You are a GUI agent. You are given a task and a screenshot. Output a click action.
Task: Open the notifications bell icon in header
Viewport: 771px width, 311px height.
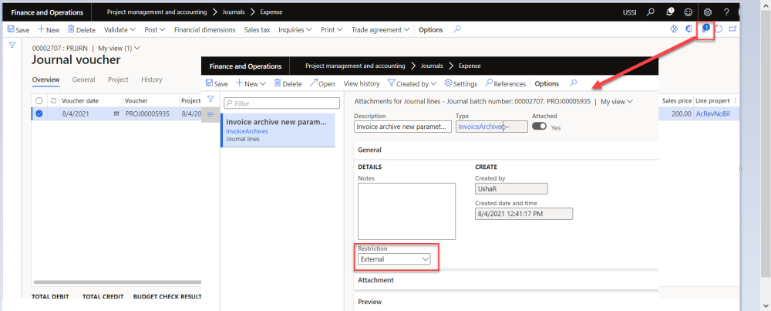670,12
